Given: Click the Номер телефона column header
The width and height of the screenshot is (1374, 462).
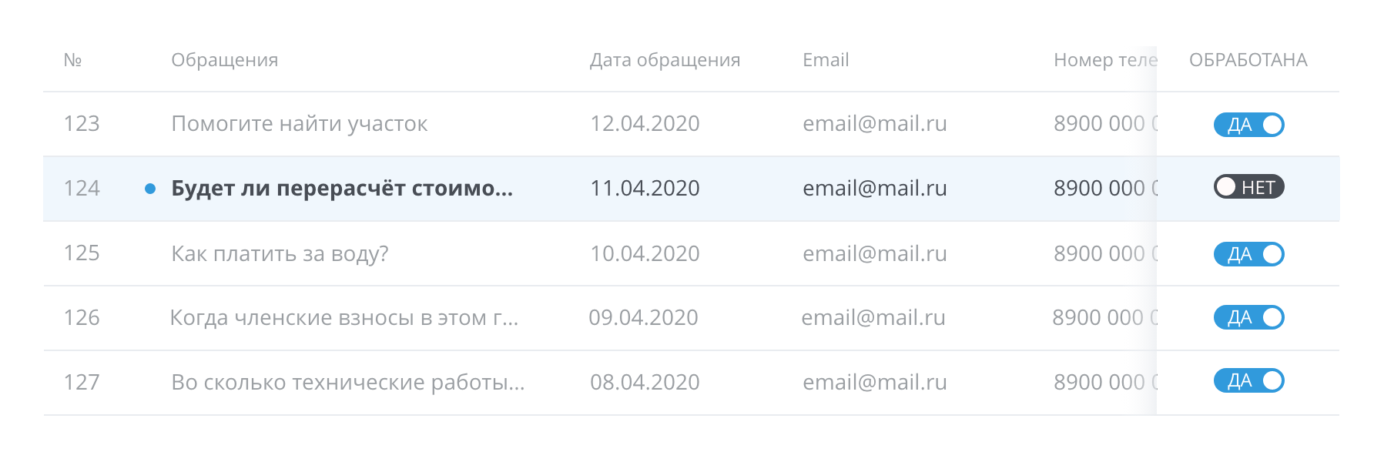Looking at the screenshot, I should coord(1104,60).
